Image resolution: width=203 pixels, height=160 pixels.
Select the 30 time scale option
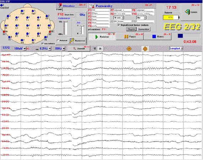100,49
